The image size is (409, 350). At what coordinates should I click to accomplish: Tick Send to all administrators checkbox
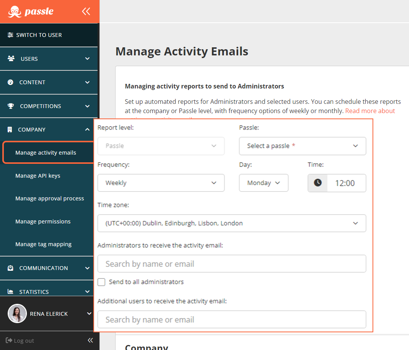click(101, 282)
